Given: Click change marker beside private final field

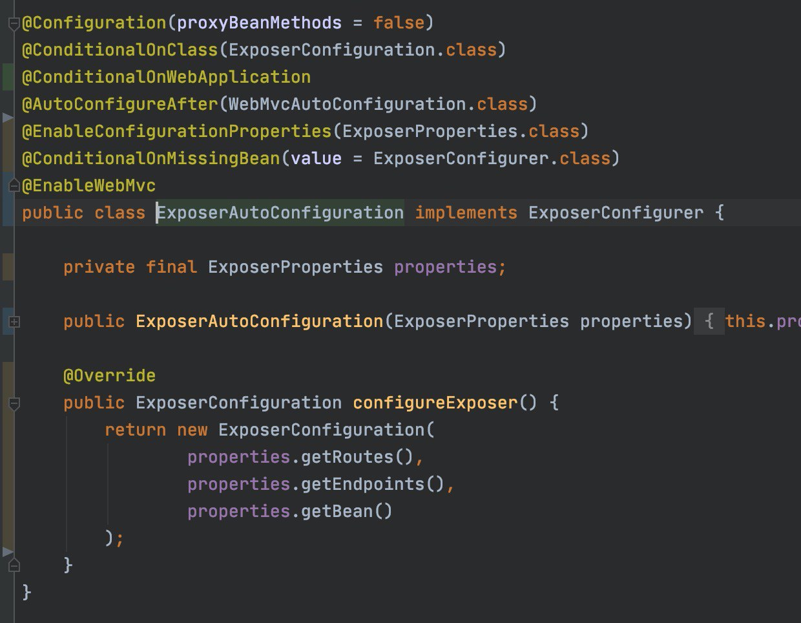Looking at the screenshot, I should (7, 267).
